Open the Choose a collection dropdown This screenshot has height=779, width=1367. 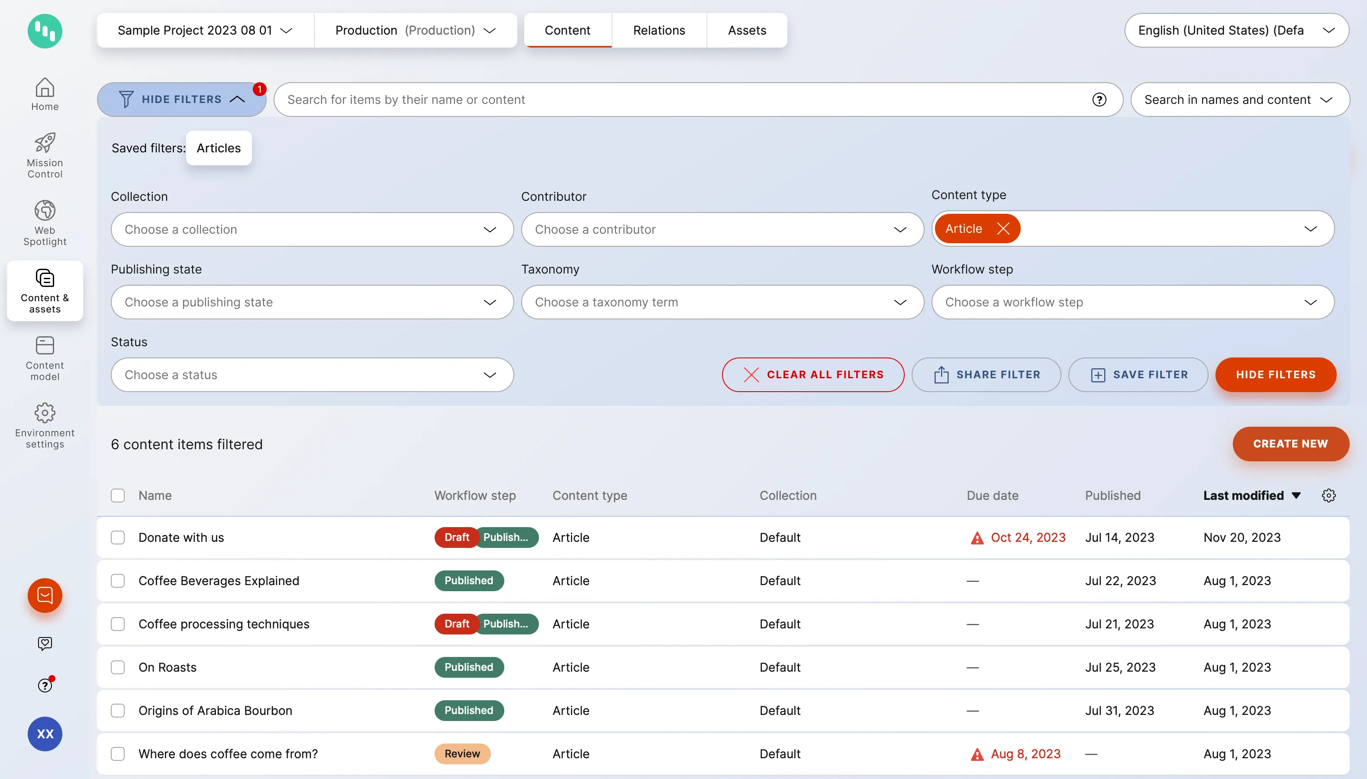pyautogui.click(x=312, y=229)
